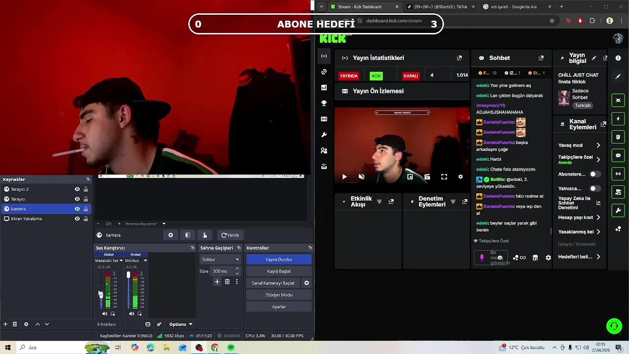The image size is (629, 354).
Task: Enable the Yalnızca chat mode switch
Action: coord(595,188)
